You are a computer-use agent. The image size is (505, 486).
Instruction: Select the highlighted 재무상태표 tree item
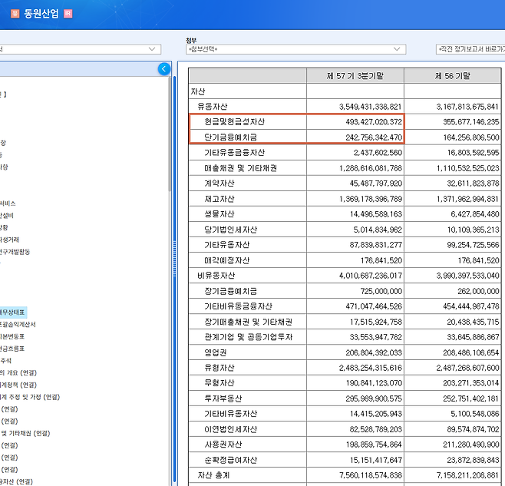pyautogui.click(x=13, y=312)
